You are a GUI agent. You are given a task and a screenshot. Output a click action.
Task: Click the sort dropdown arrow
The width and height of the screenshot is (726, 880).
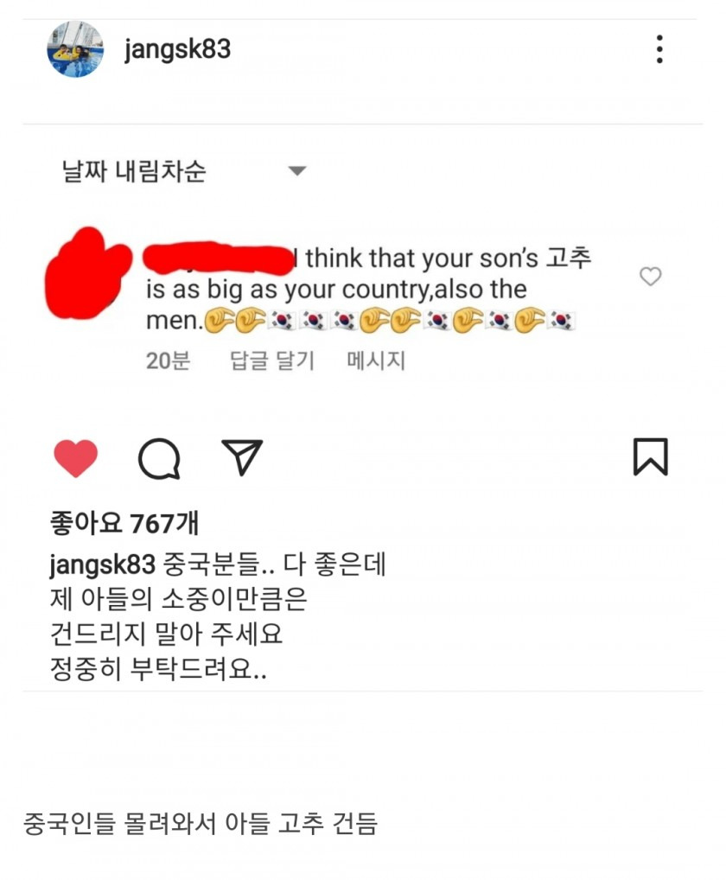tap(296, 170)
